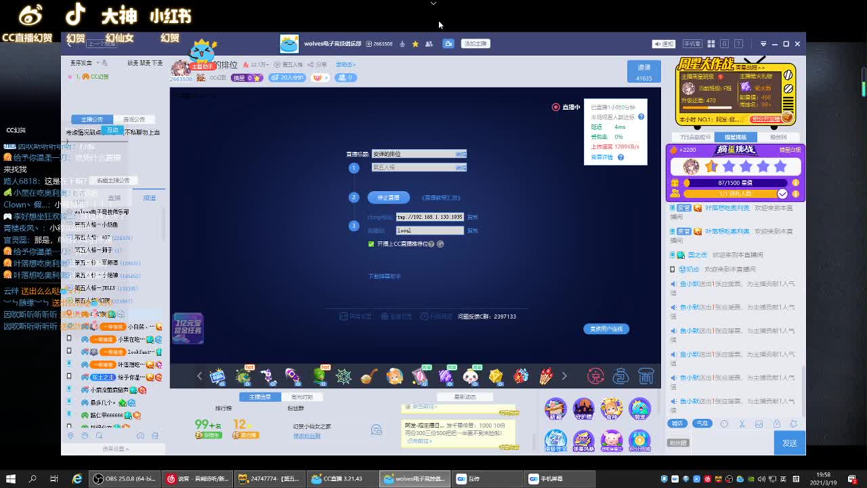
Task: Open the 最新动态 tab
Action: click(x=465, y=397)
